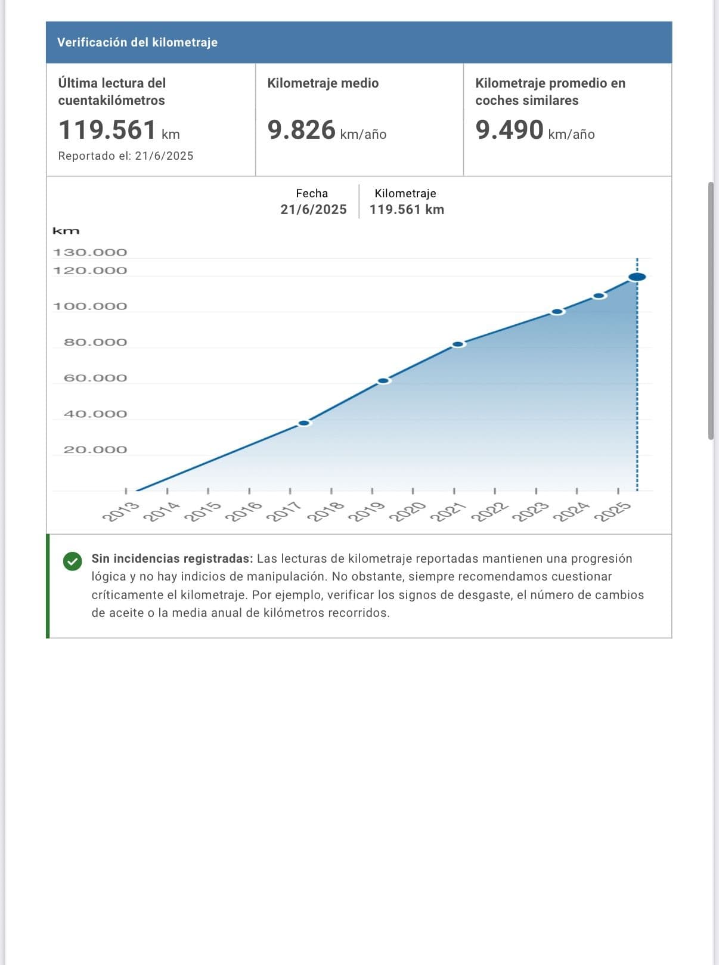Click the 2013 label on the year axis
This screenshot has width=719, height=965.
[121, 511]
